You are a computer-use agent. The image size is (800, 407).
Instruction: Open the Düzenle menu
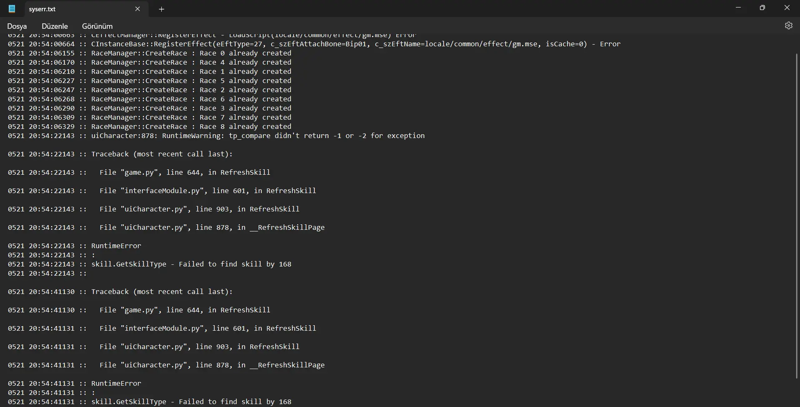pyautogui.click(x=55, y=26)
